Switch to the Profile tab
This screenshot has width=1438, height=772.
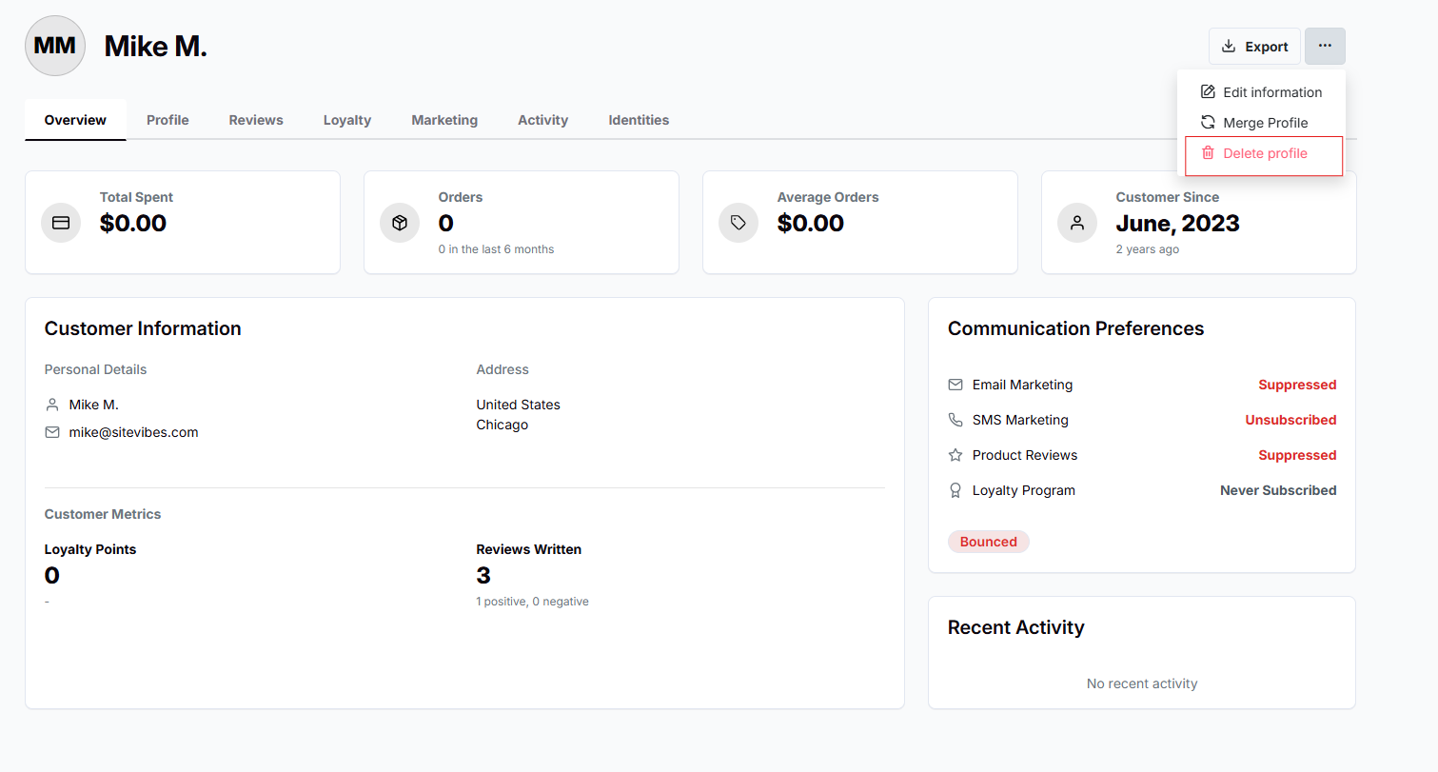(167, 120)
